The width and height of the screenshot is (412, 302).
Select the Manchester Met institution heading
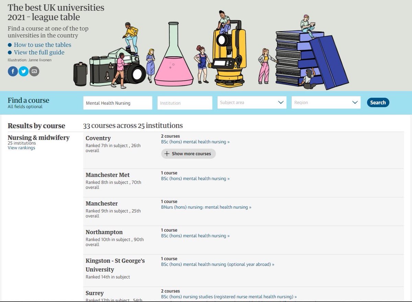click(x=107, y=175)
